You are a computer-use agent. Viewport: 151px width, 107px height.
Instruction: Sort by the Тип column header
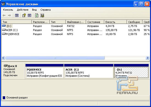click(58, 22)
